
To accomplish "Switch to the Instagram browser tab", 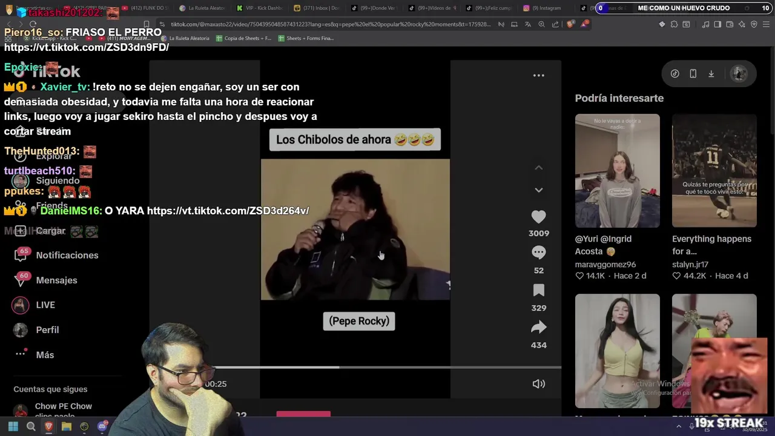I will click(x=547, y=8).
